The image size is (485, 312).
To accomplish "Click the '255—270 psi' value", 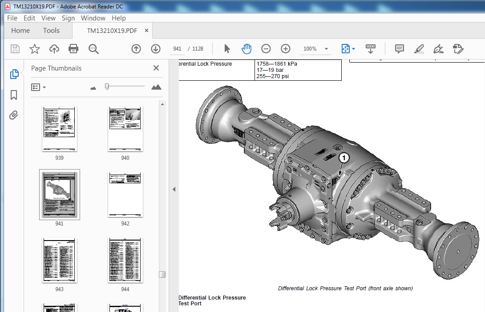I will tap(272, 76).
